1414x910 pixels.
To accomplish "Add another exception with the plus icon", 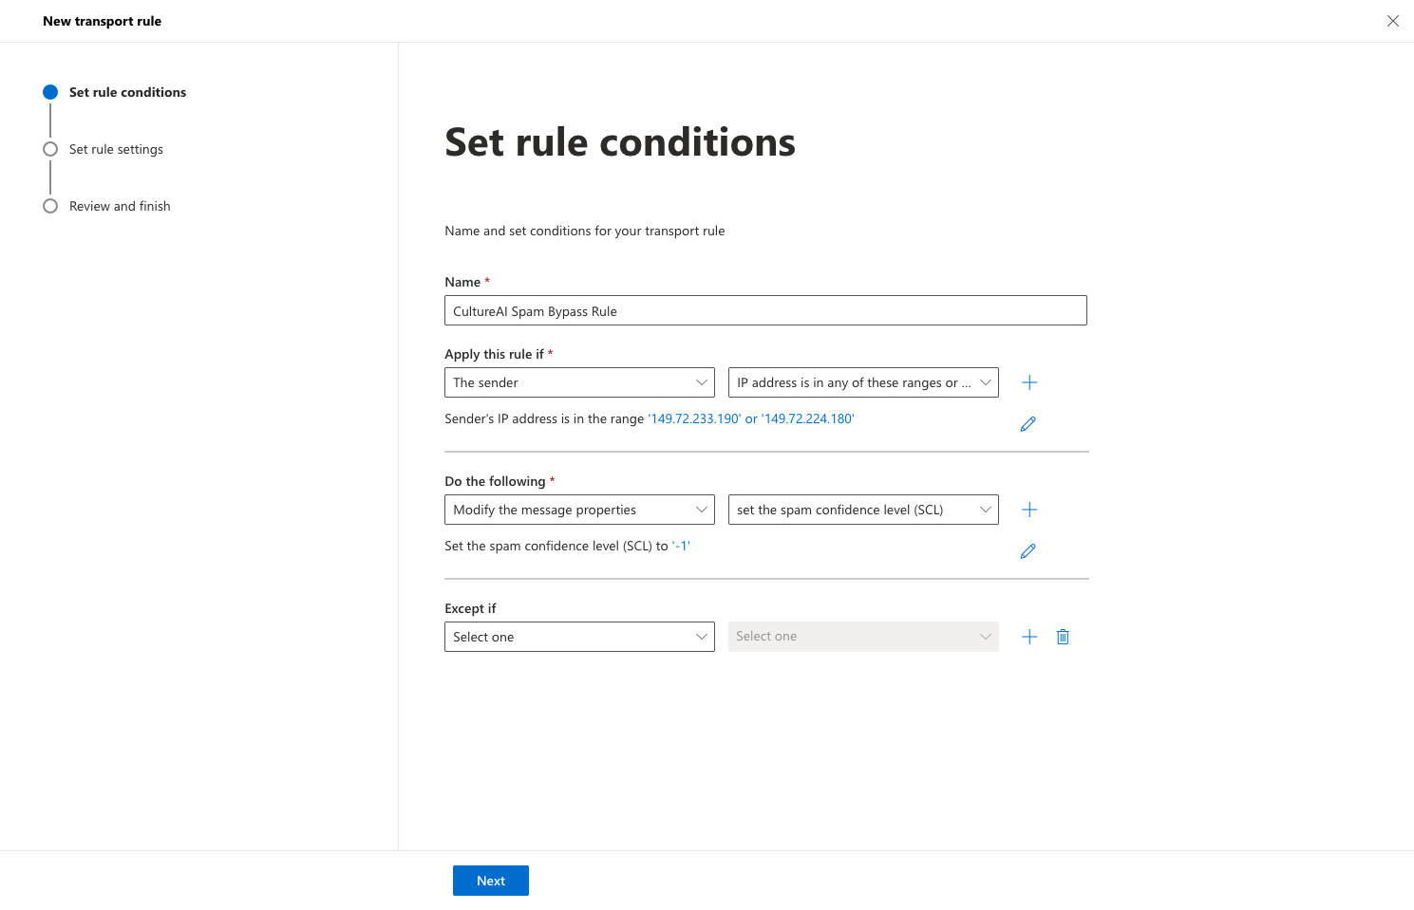I will (x=1028, y=636).
